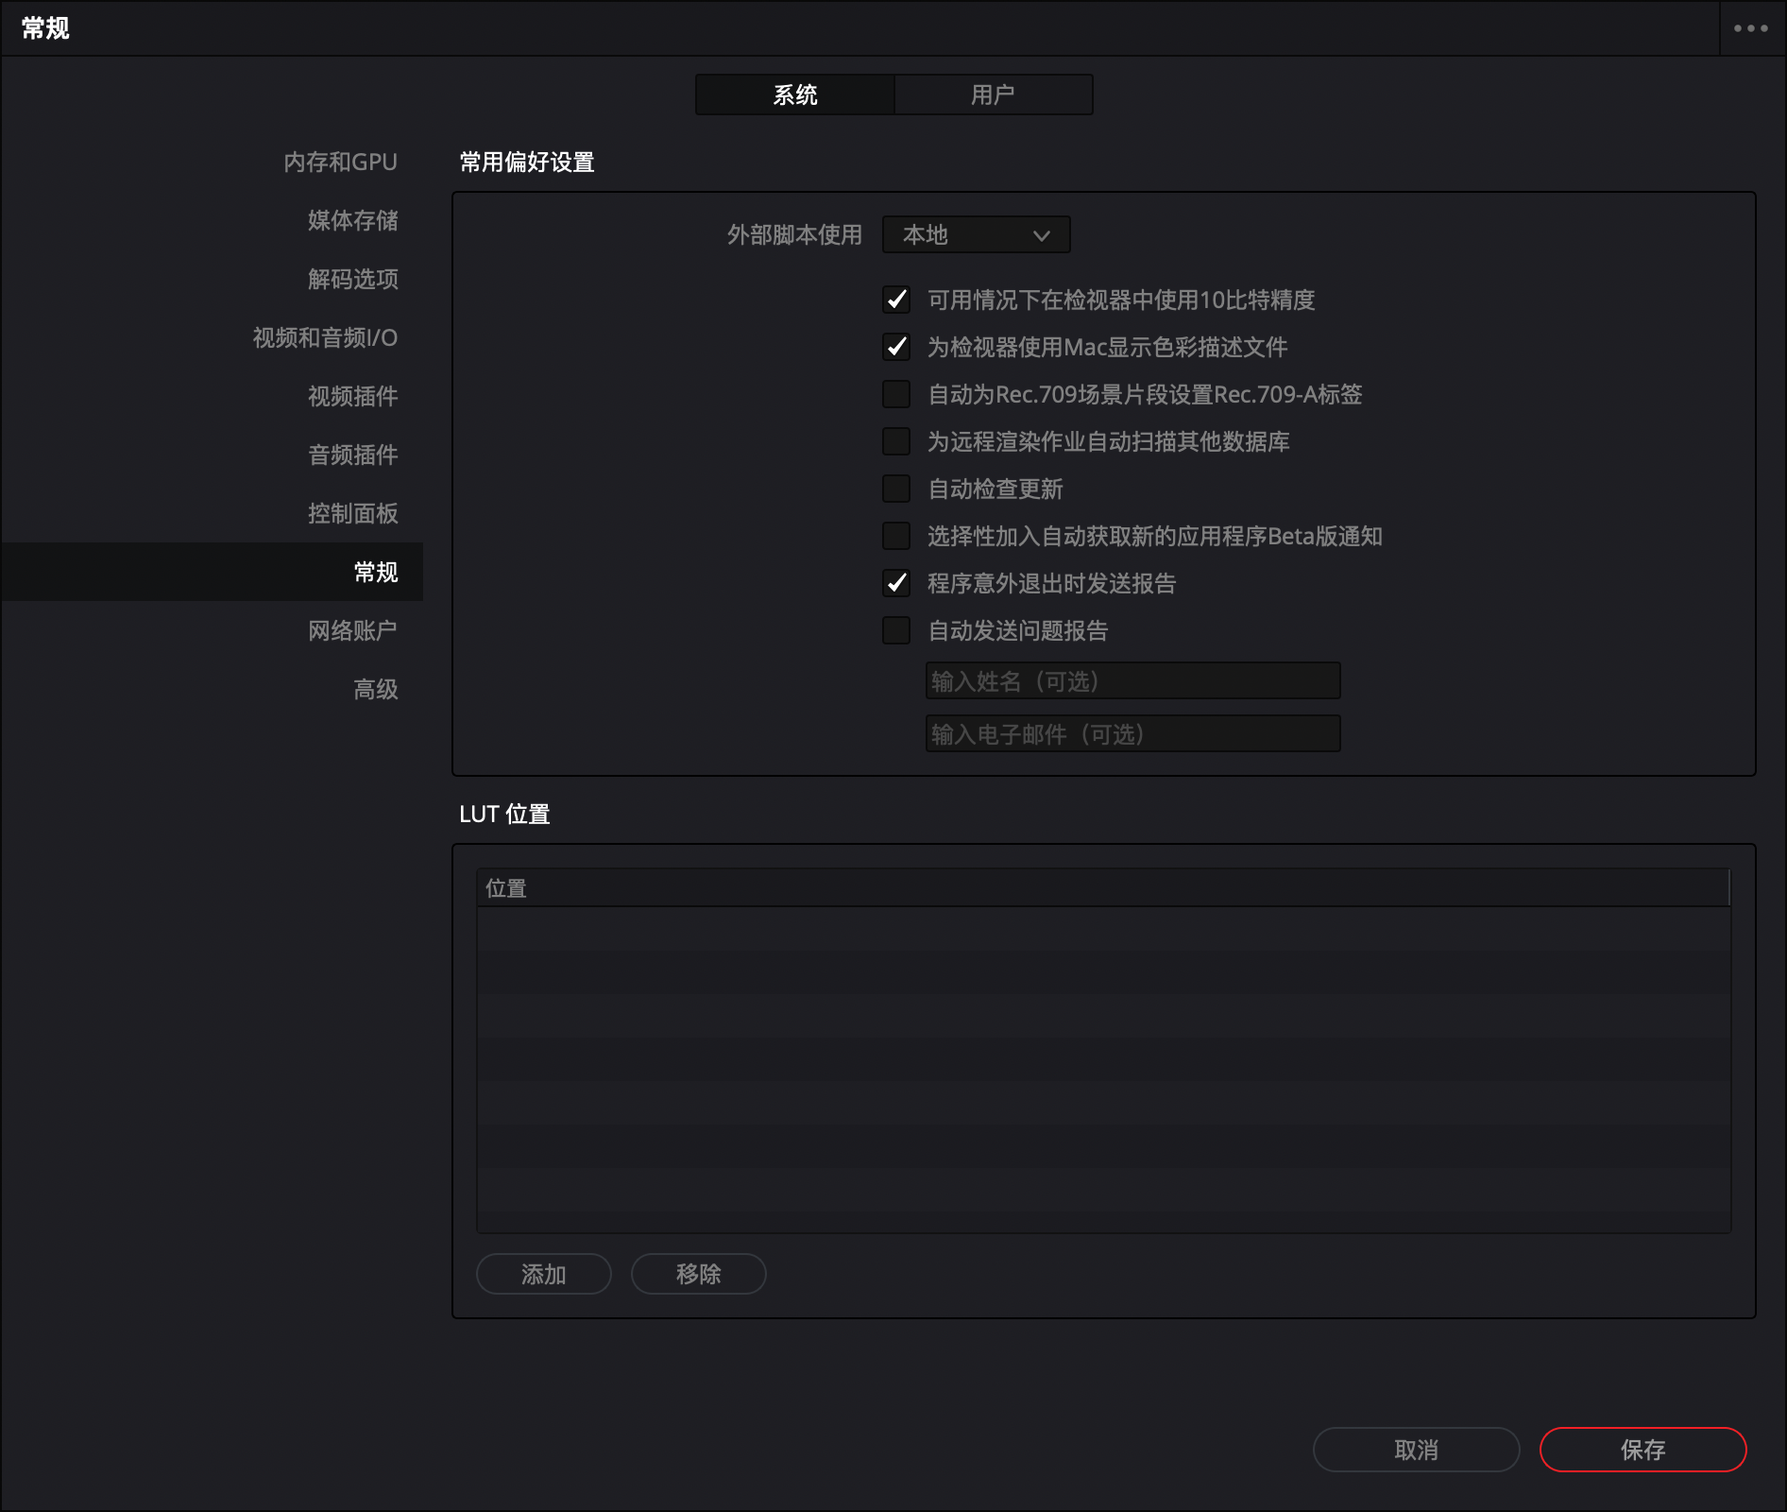Go to 媒体存储 settings
Image resolution: width=1787 pixels, height=1512 pixels.
click(352, 221)
